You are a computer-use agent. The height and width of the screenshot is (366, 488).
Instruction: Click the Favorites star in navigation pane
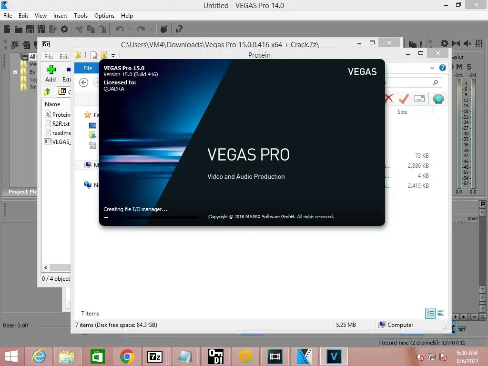[x=88, y=115]
